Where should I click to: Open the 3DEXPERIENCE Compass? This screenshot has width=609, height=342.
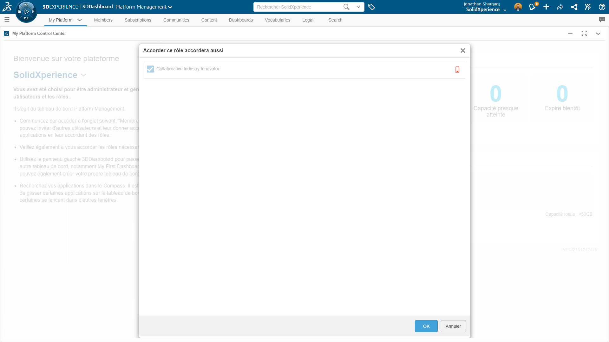26,12
